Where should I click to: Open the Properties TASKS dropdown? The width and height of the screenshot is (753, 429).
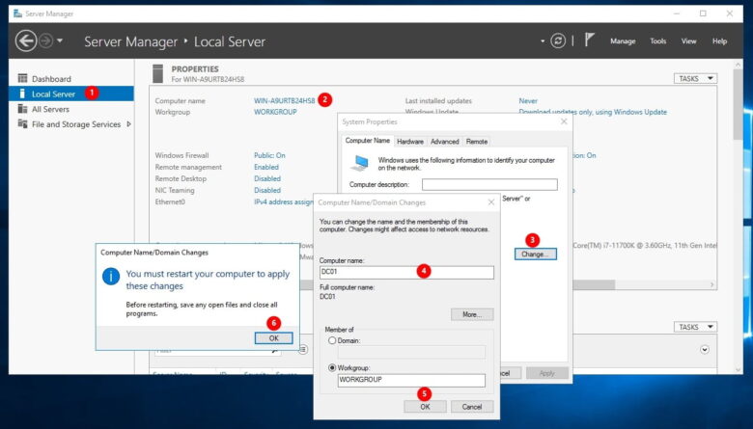pos(695,79)
